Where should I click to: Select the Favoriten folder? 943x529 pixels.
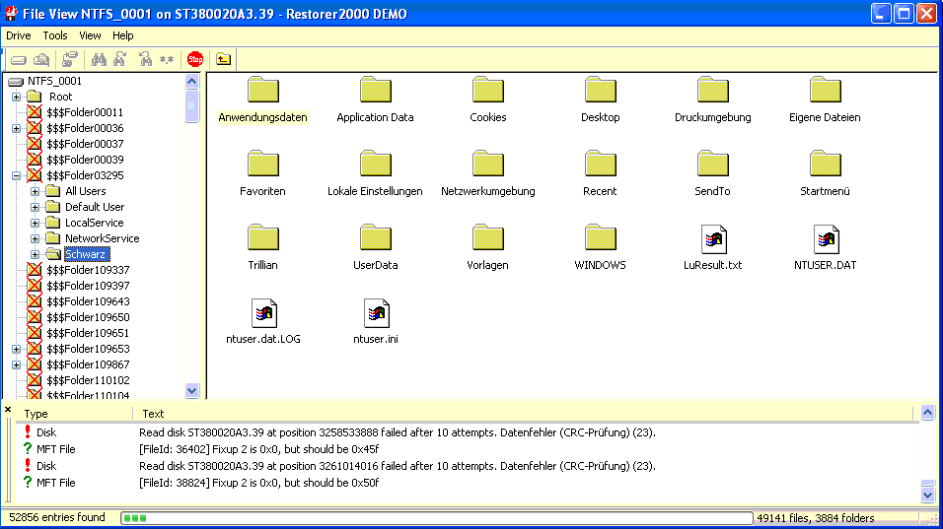click(x=262, y=173)
